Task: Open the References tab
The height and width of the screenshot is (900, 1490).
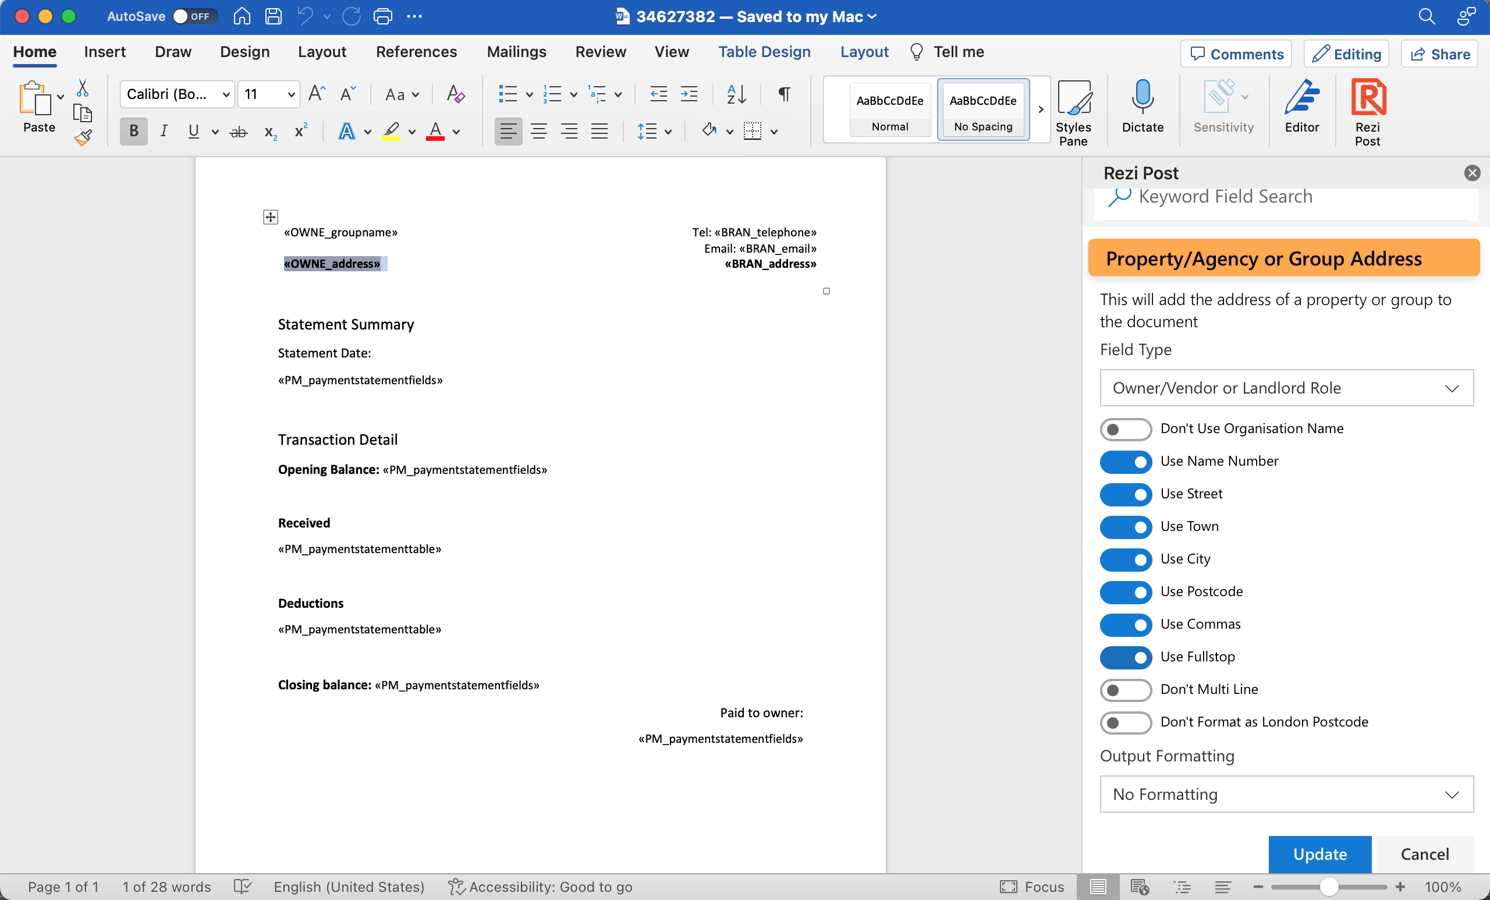Action: click(x=416, y=52)
